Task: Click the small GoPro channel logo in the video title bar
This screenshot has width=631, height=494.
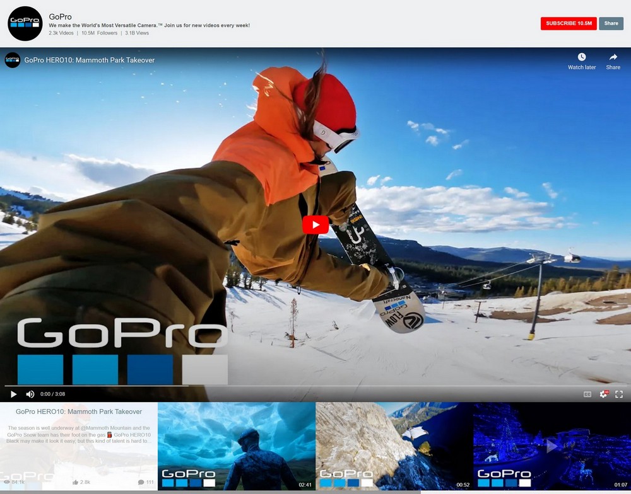Action: (x=13, y=60)
